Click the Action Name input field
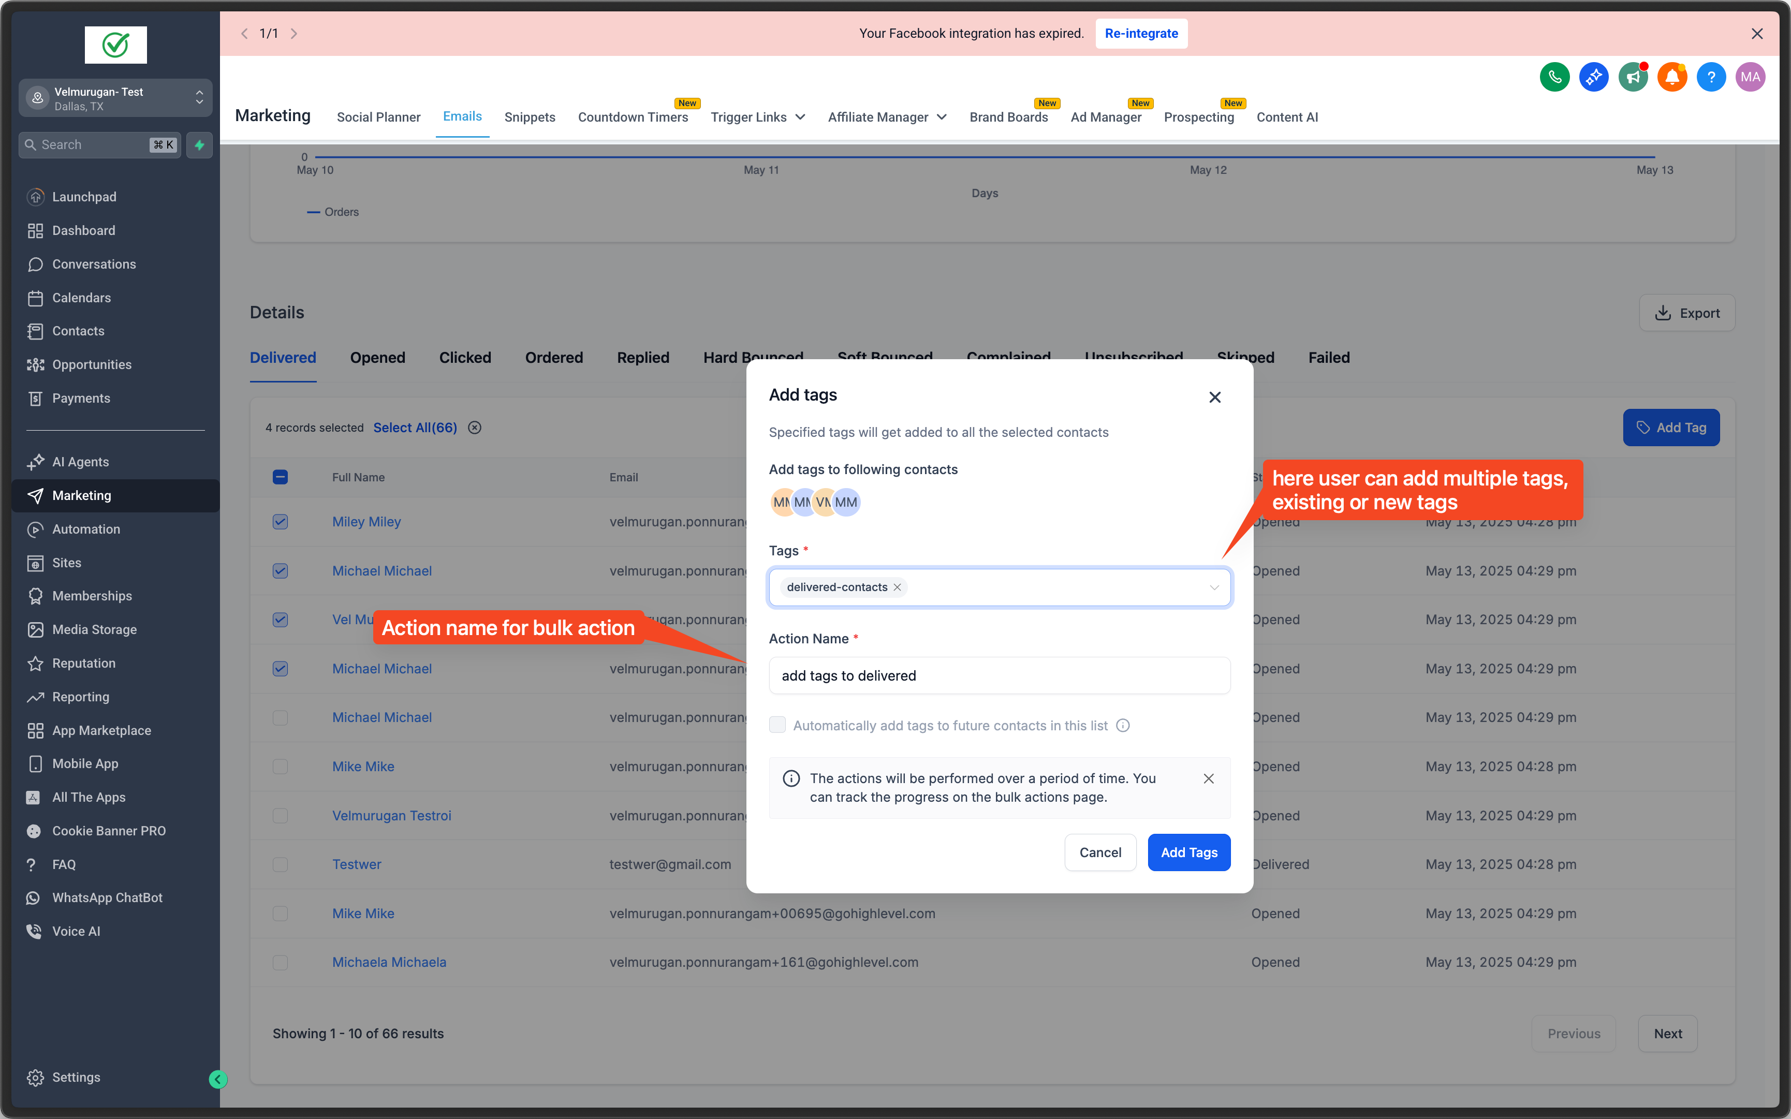 999,675
